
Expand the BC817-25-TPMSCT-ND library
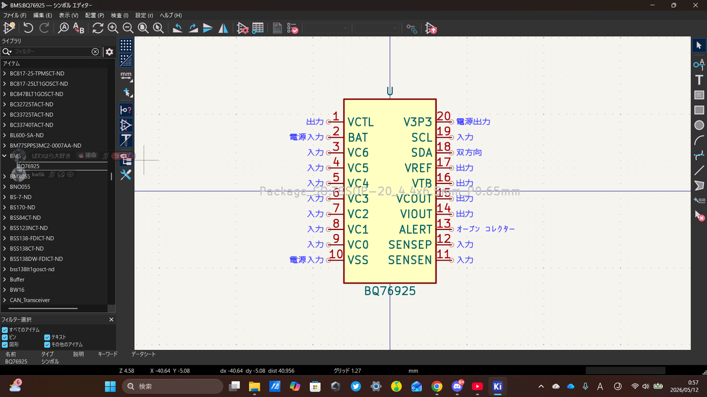tap(5, 74)
